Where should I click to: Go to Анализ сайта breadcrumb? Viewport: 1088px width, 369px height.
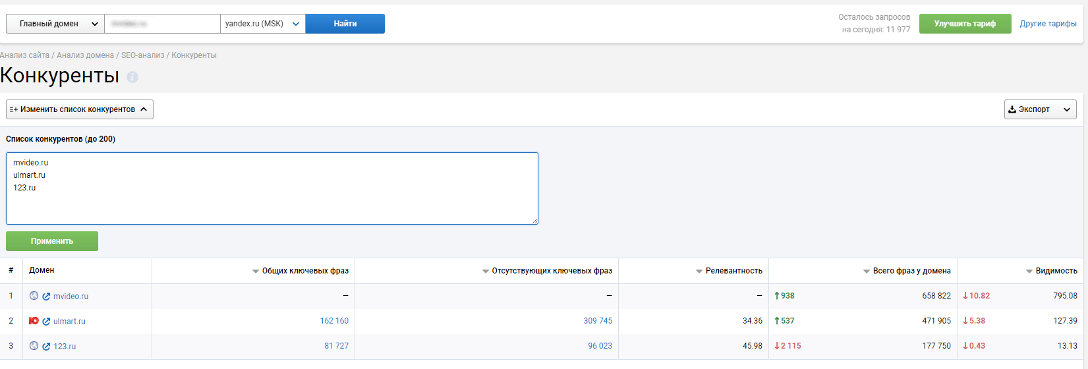click(x=24, y=55)
